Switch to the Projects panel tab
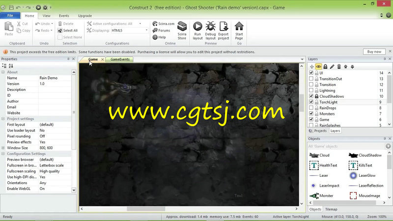This screenshot has height=221, width=393. 318,131
